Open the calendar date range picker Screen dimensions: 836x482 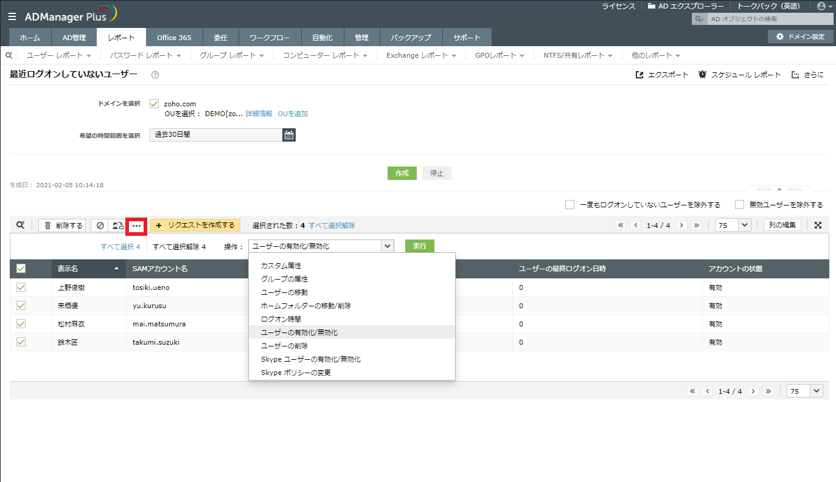point(289,135)
